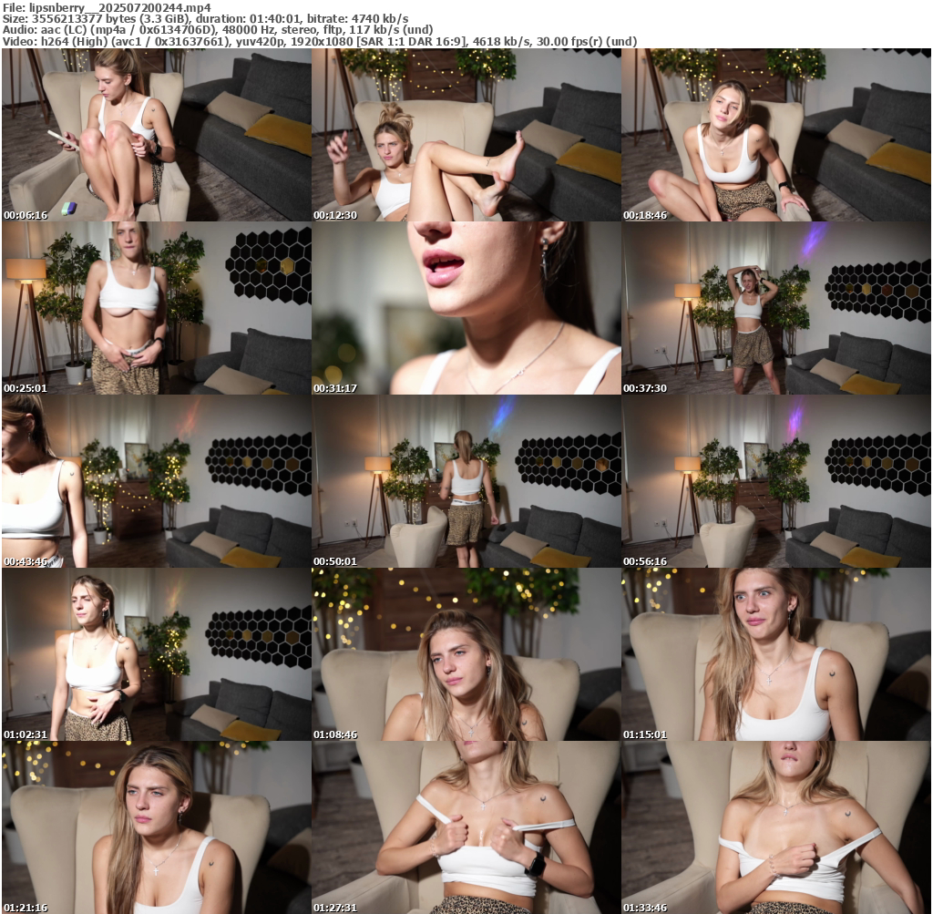
Task: Open the thumbnail stamped 01:27:31
Action: [466, 827]
